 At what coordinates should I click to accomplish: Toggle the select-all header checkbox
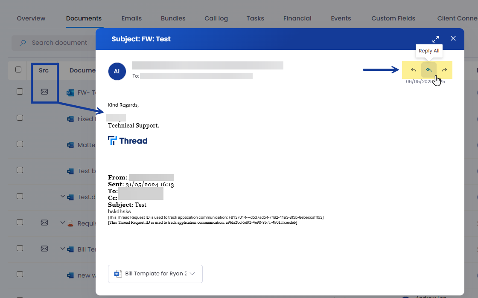(18, 70)
